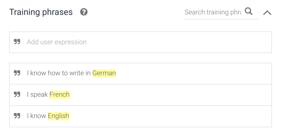Collapse the Training phrases section

point(267,12)
